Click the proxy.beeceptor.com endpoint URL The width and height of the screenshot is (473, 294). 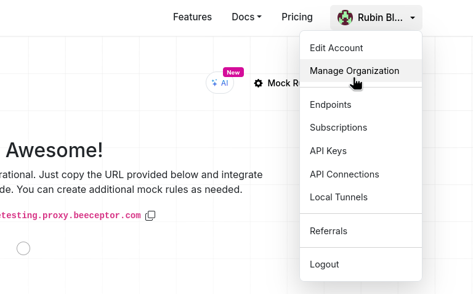coord(70,216)
